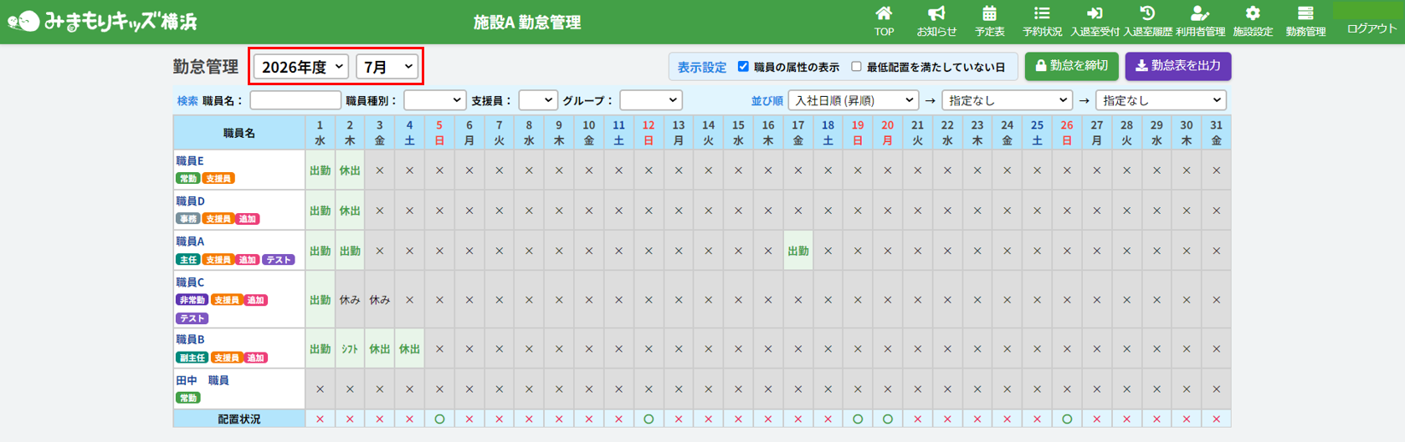
Task: Open the 2026年度 year dropdown
Action: (x=301, y=67)
